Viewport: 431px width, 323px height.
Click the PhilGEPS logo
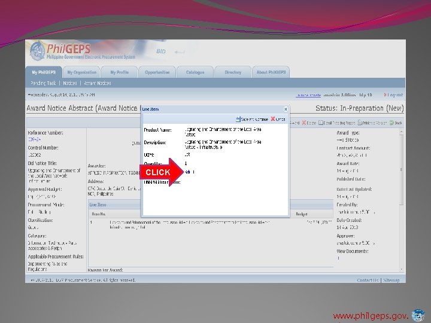pos(83,51)
